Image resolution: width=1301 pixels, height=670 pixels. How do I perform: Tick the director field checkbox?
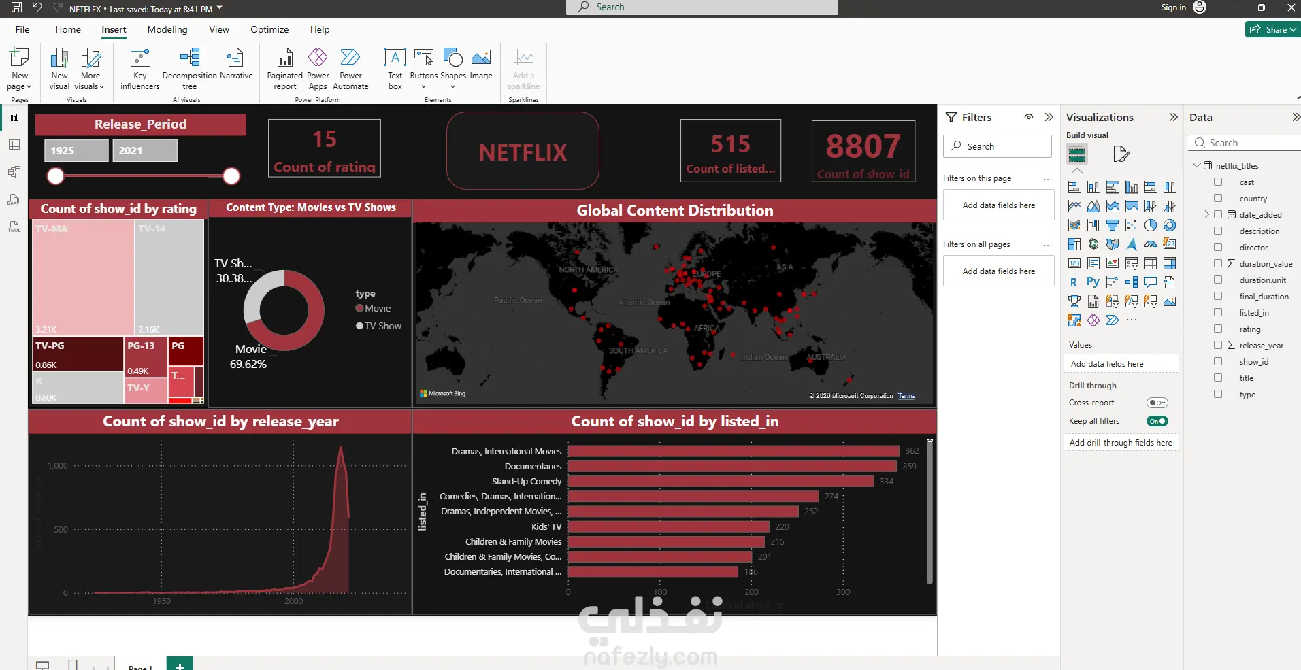pyautogui.click(x=1218, y=247)
